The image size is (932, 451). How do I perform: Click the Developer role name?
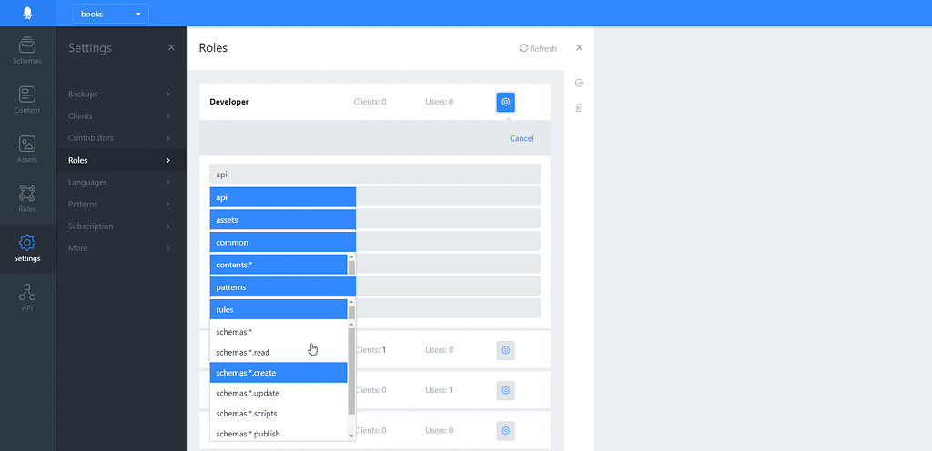pos(229,102)
